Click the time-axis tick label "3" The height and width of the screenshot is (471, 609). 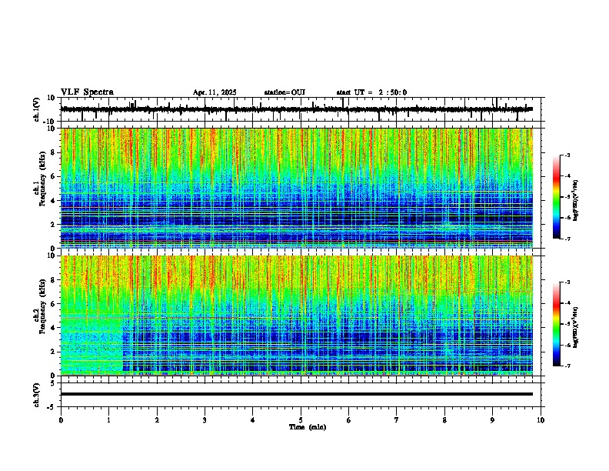[205, 420]
